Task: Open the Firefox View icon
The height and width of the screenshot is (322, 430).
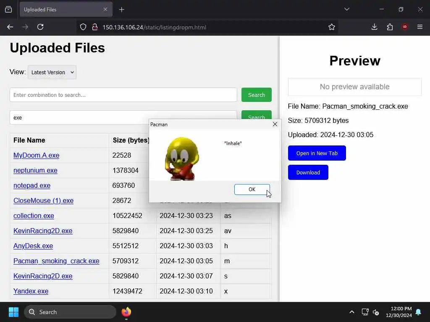Action: pyautogui.click(x=8, y=9)
